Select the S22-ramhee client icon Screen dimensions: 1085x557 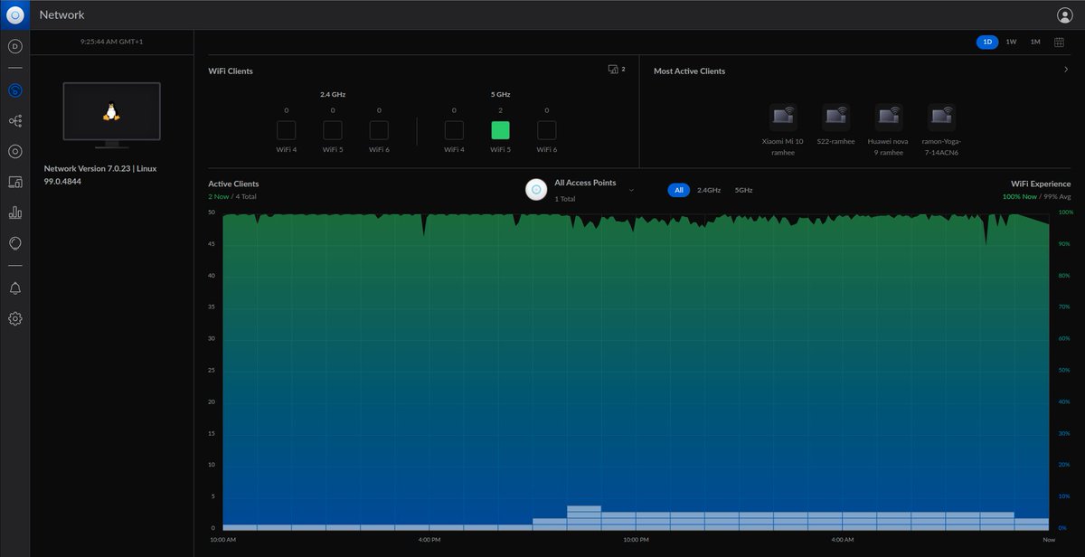click(x=835, y=117)
